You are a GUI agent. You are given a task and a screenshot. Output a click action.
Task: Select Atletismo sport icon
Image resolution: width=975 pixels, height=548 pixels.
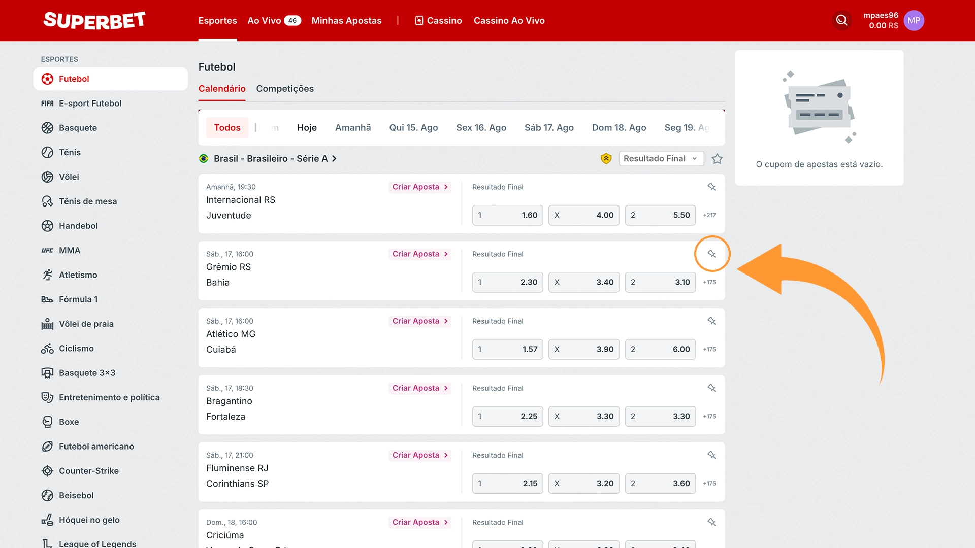pos(47,275)
